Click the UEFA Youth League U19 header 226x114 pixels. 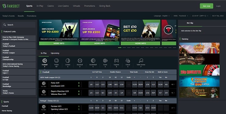[108, 77]
